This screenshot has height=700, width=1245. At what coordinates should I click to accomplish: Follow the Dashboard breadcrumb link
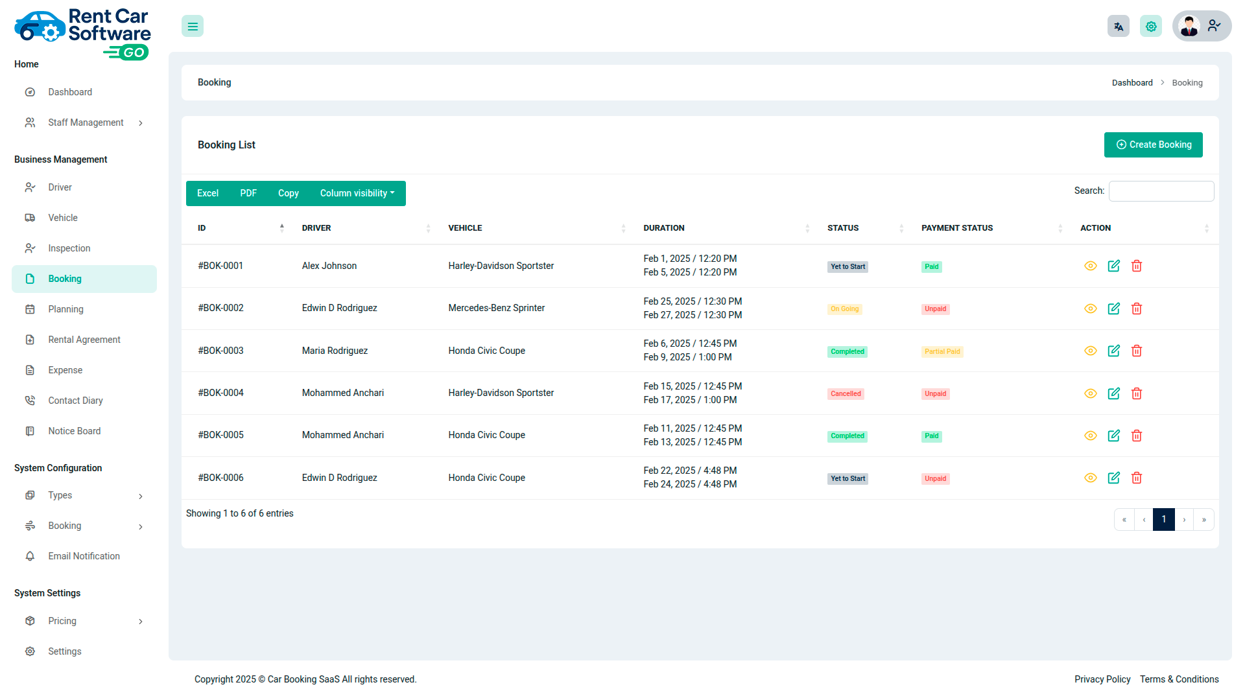pos(1132,83)
